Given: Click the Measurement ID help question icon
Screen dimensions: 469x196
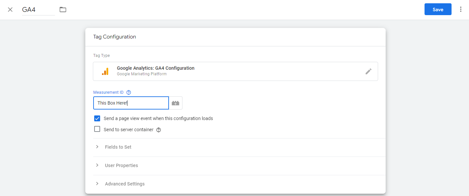Looking at the screenshot, I should [129, 92].
